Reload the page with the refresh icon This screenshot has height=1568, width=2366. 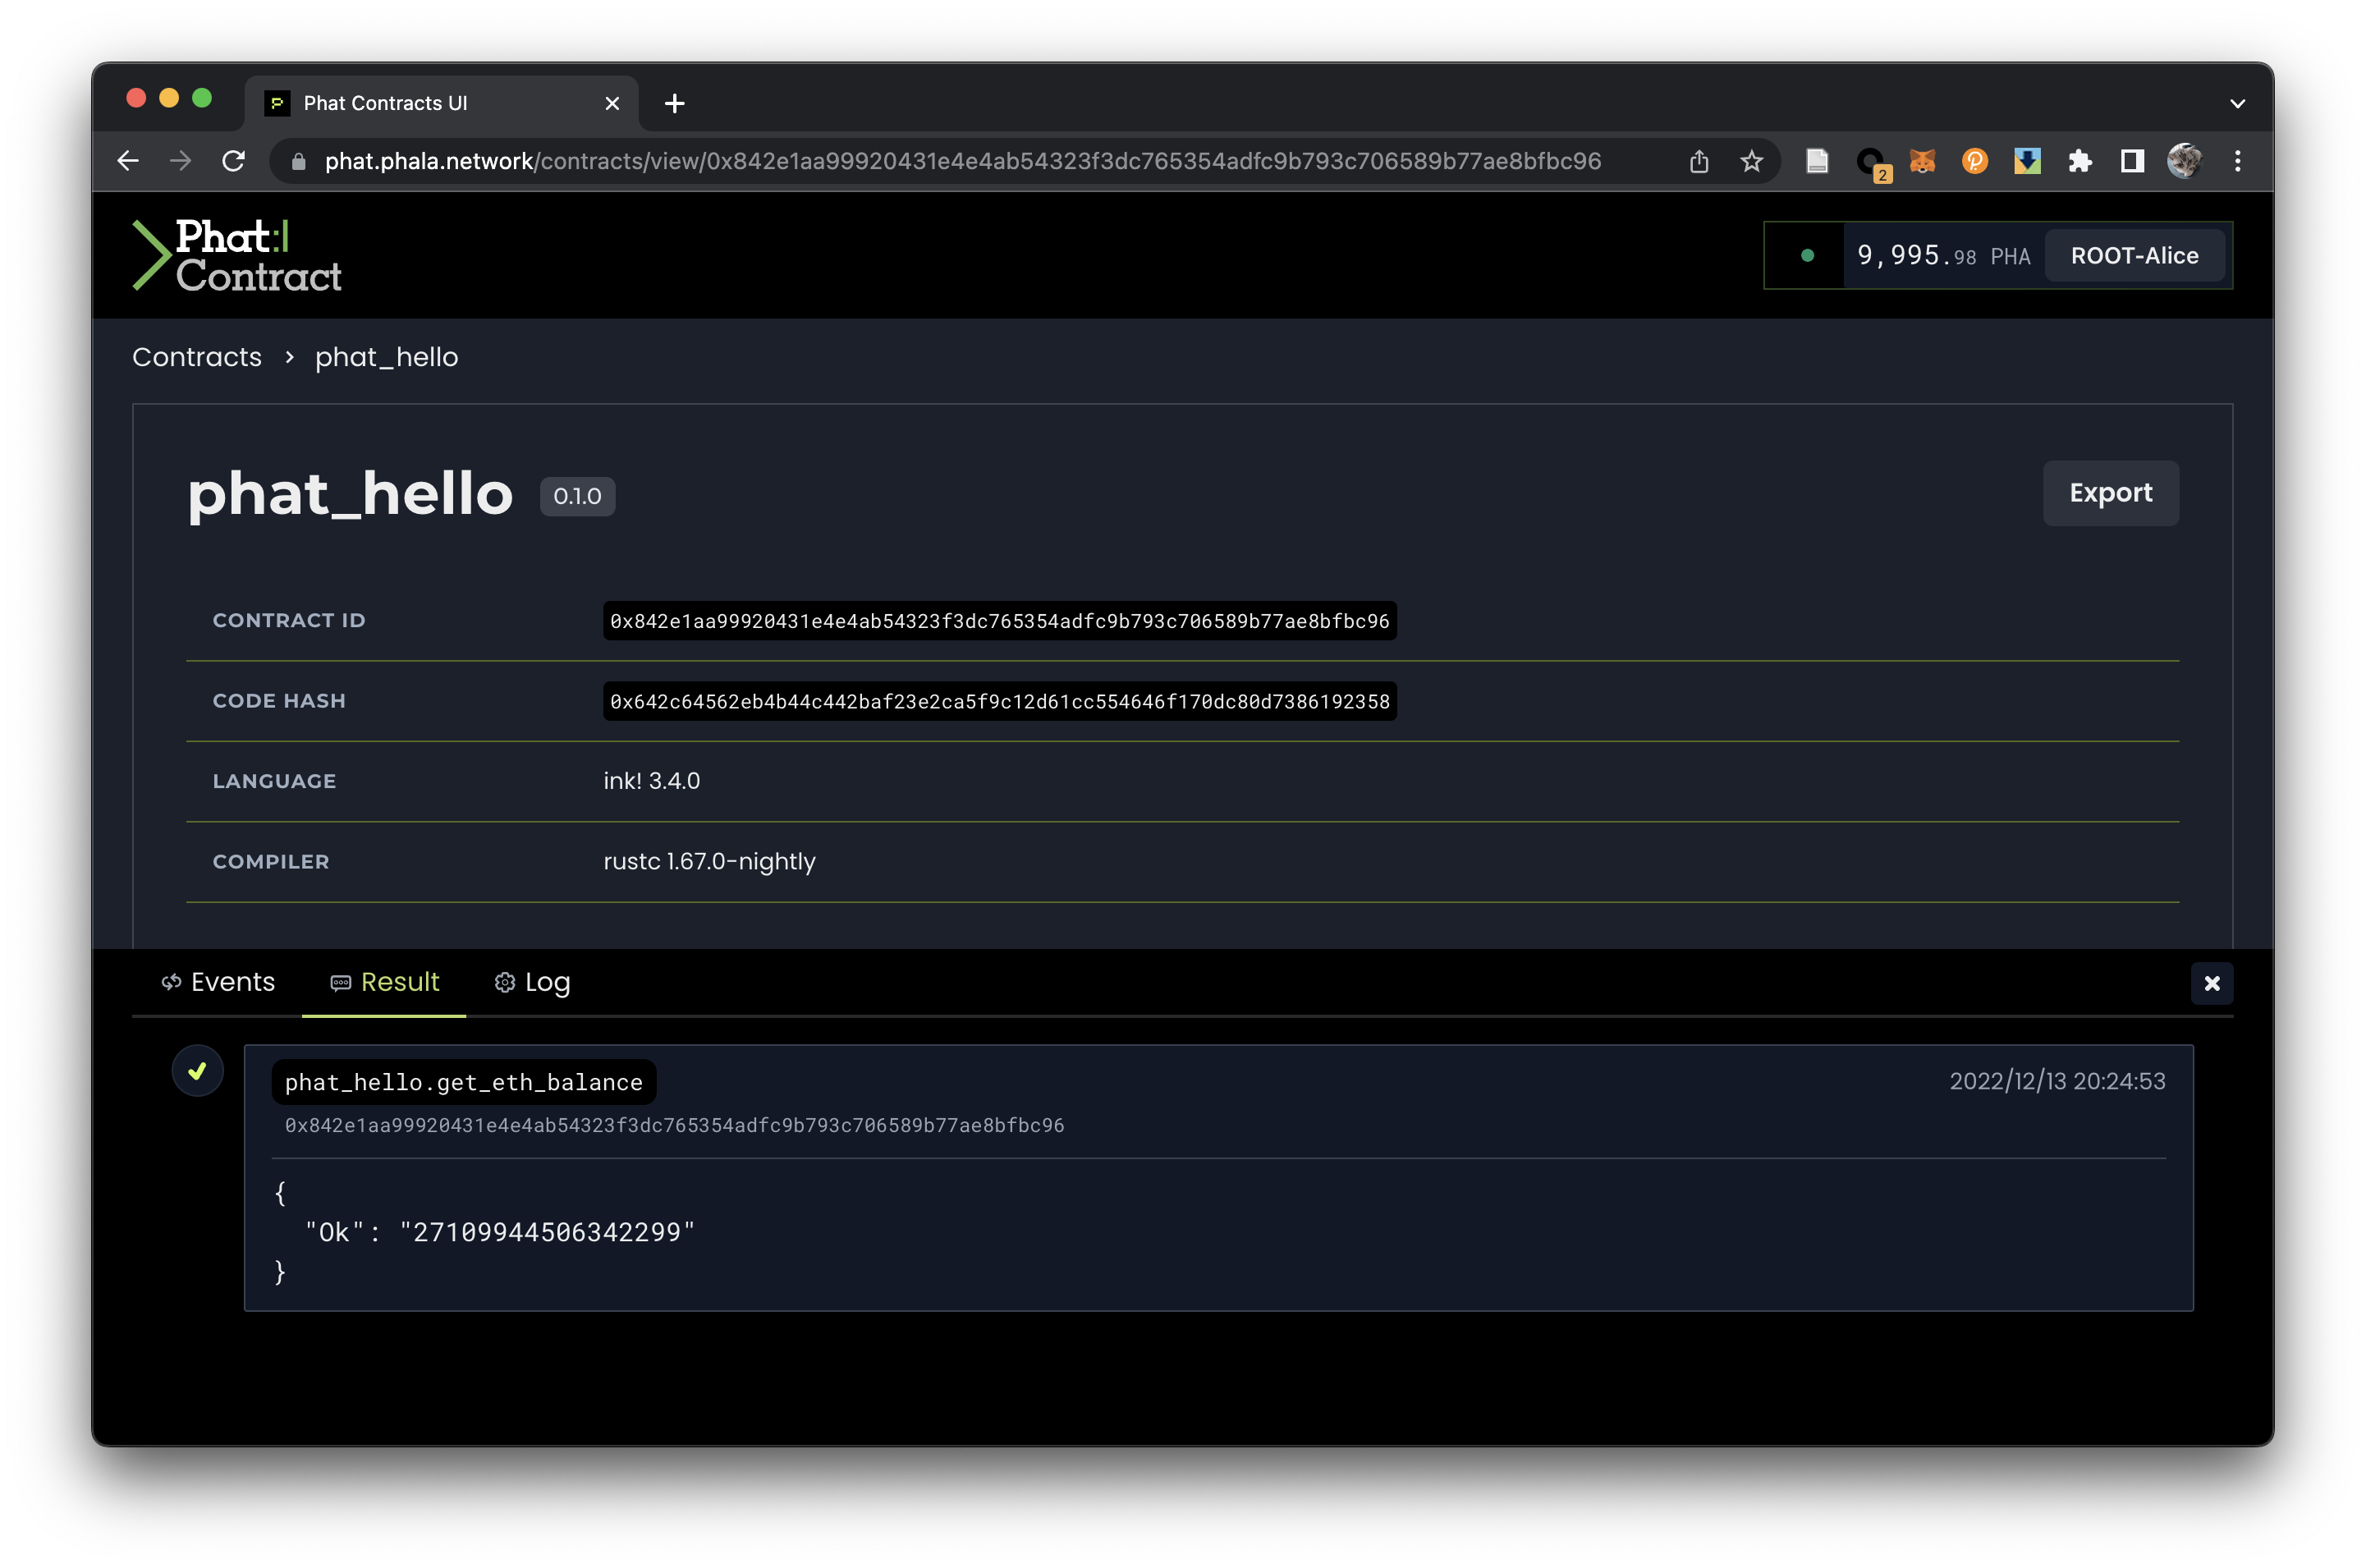pyautogui.click(x=234, y=161)
